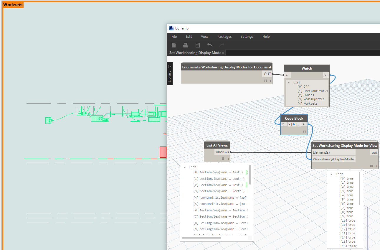Collapse List under List All Views preview
This screenshot has height=250, width=380.
(185, 167)
